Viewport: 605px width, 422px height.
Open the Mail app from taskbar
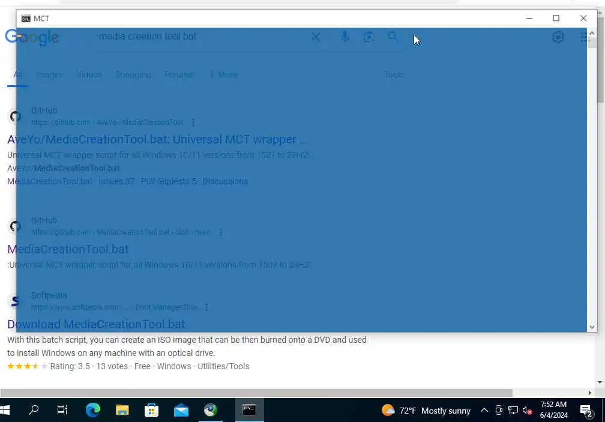181,411
